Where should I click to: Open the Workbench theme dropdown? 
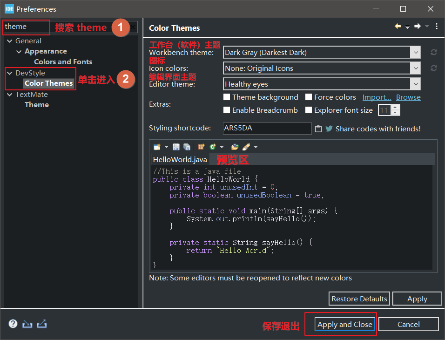(416, 52)
